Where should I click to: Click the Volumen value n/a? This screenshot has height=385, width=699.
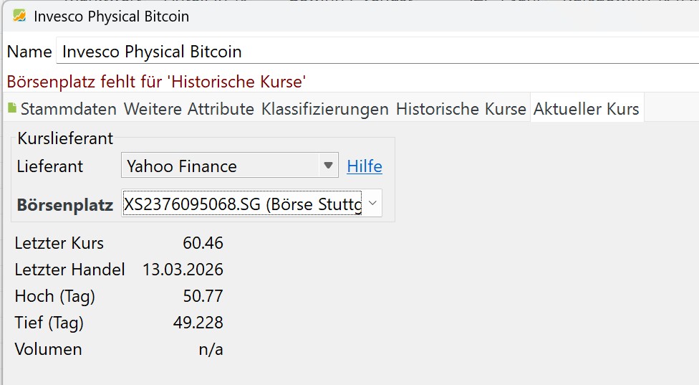coord(211,349)
